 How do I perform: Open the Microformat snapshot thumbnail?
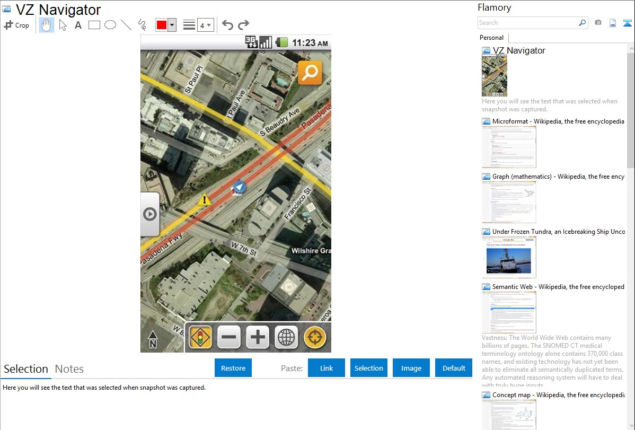[x=509, y=147]
